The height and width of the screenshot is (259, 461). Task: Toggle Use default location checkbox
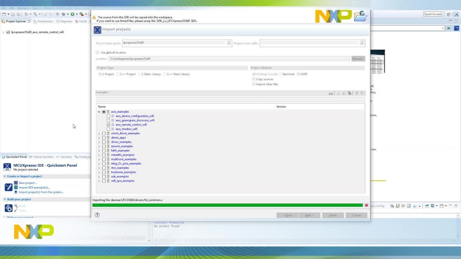(97, 53)
